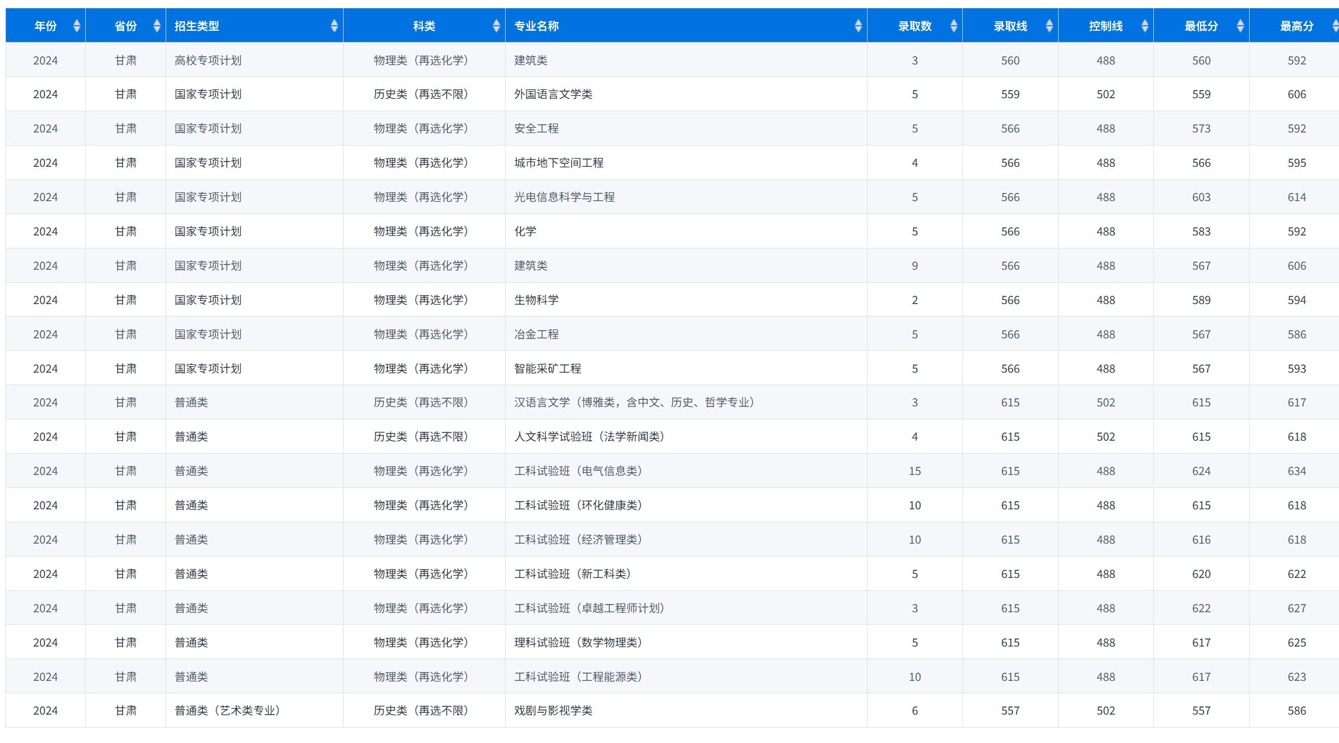Click the 最高分 column header
1339x743 pixels.
1296,26
